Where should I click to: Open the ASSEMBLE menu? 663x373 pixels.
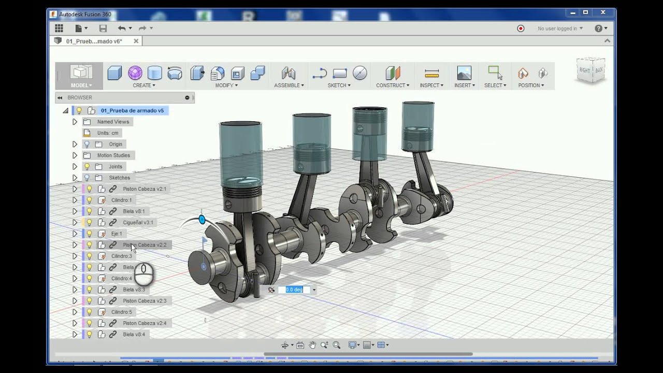[289, 85]
